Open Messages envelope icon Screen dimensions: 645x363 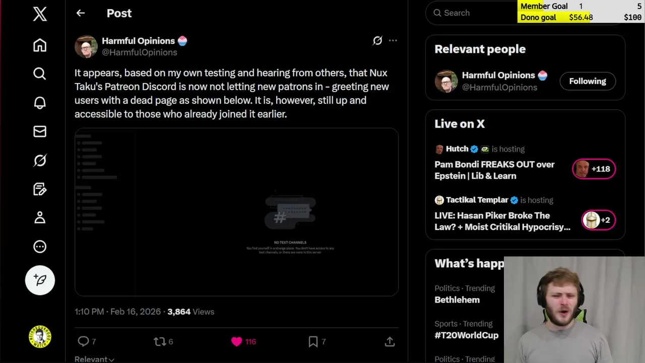(40, 132)
